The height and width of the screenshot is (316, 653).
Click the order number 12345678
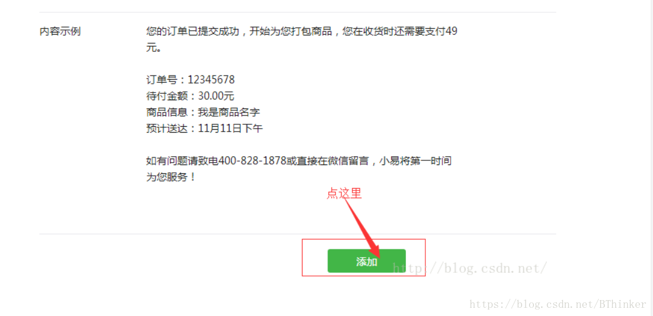[211, 80]
